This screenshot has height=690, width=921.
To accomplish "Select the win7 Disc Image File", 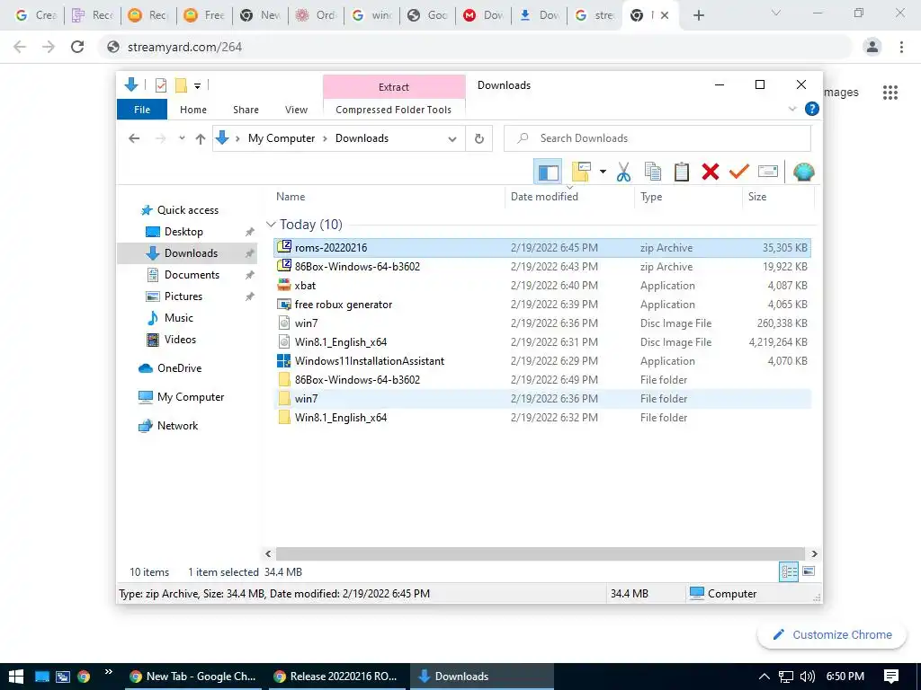I will point(542,323).
